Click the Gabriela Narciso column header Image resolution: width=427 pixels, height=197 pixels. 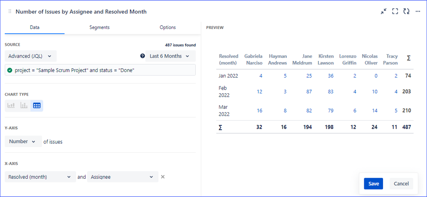click(253, 60)
